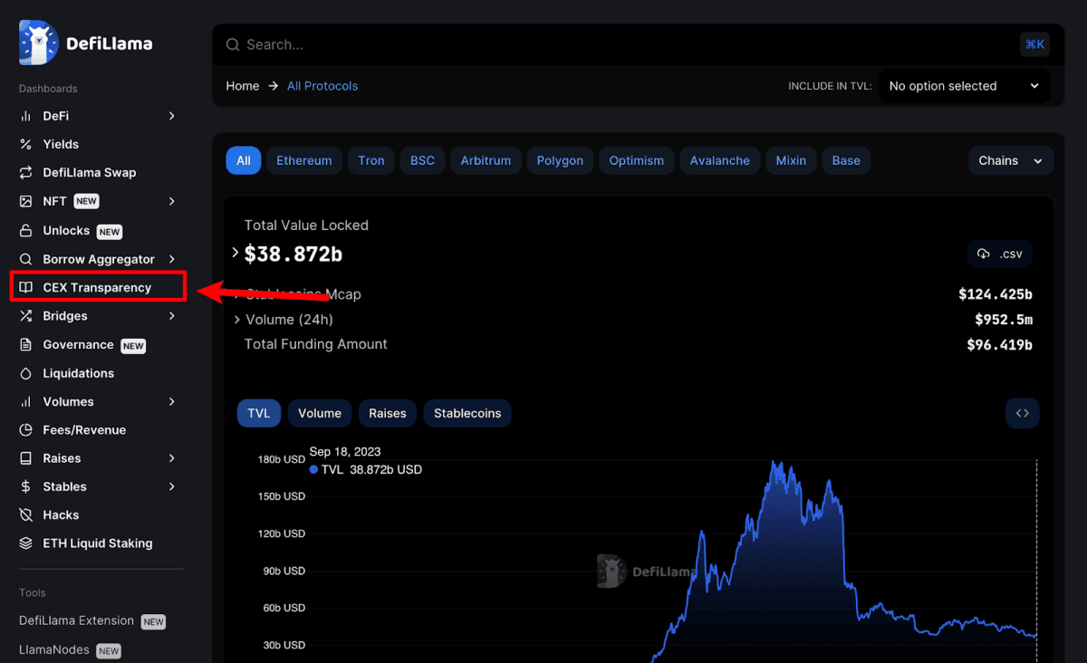1087x663 pixels.
Task: Click the Unlocks padlock icon
Action: click(26, 231)
